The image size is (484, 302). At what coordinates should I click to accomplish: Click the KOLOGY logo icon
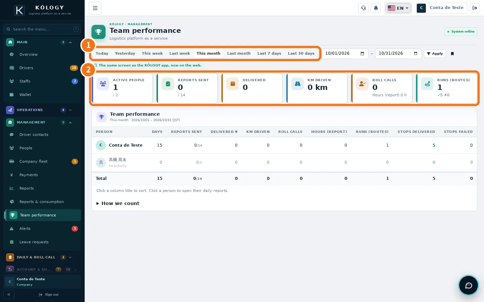(19, 10)
